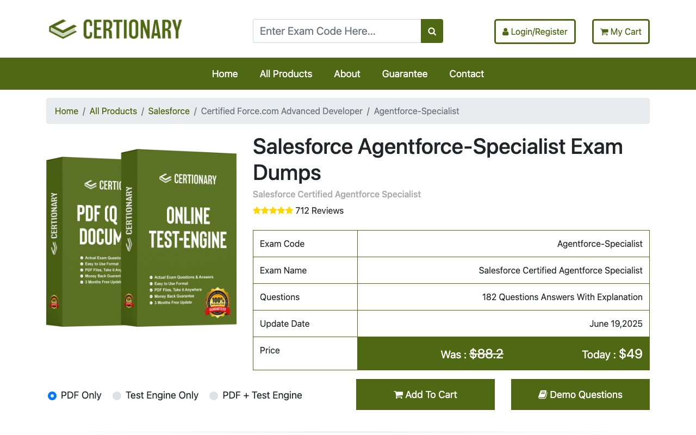Open Demo Questions

[580, 394]
